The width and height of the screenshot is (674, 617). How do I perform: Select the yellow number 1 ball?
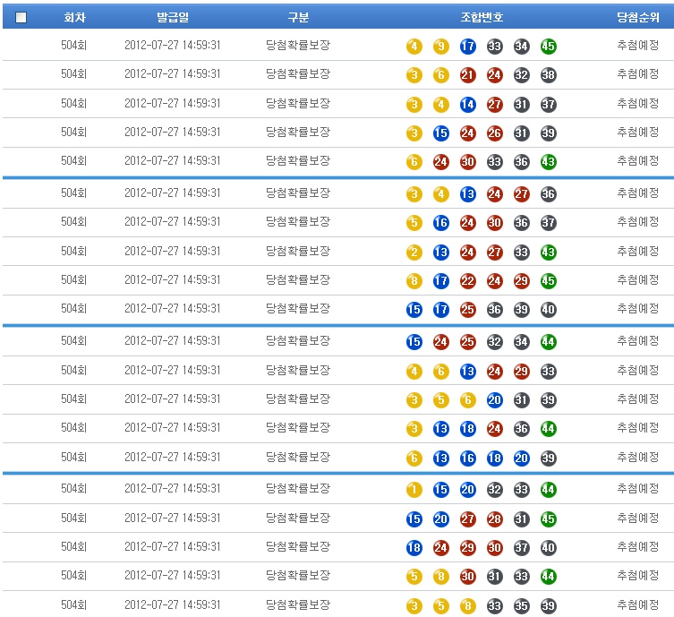tap(414, 490)
